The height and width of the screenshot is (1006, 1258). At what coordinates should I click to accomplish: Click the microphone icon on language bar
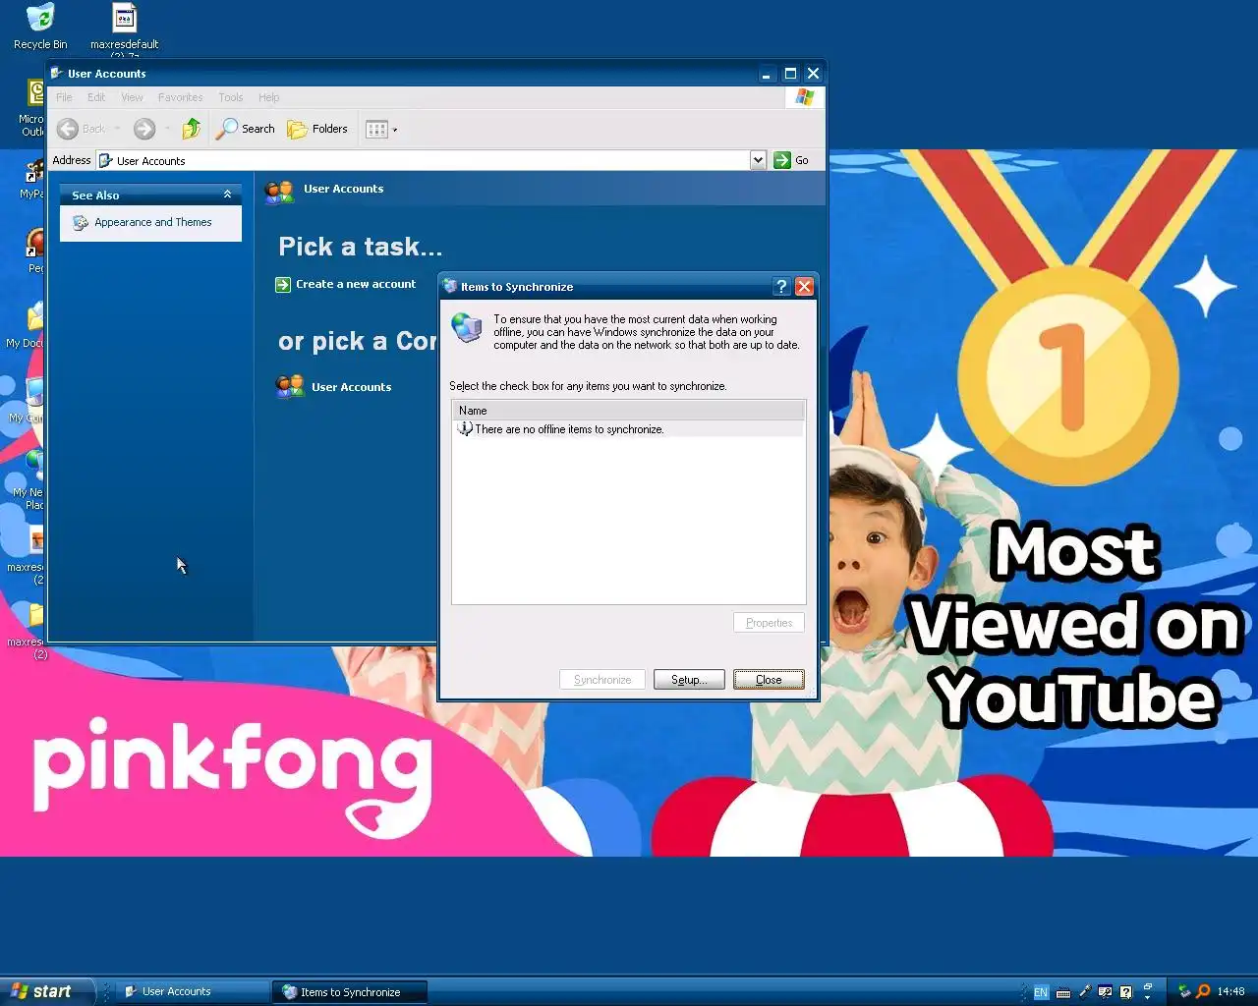point(1085,992)
